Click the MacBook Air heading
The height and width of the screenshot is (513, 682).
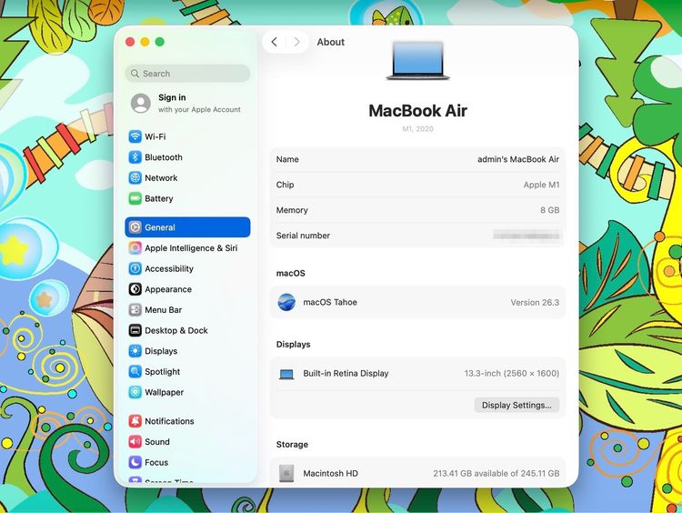coord(418,111)
